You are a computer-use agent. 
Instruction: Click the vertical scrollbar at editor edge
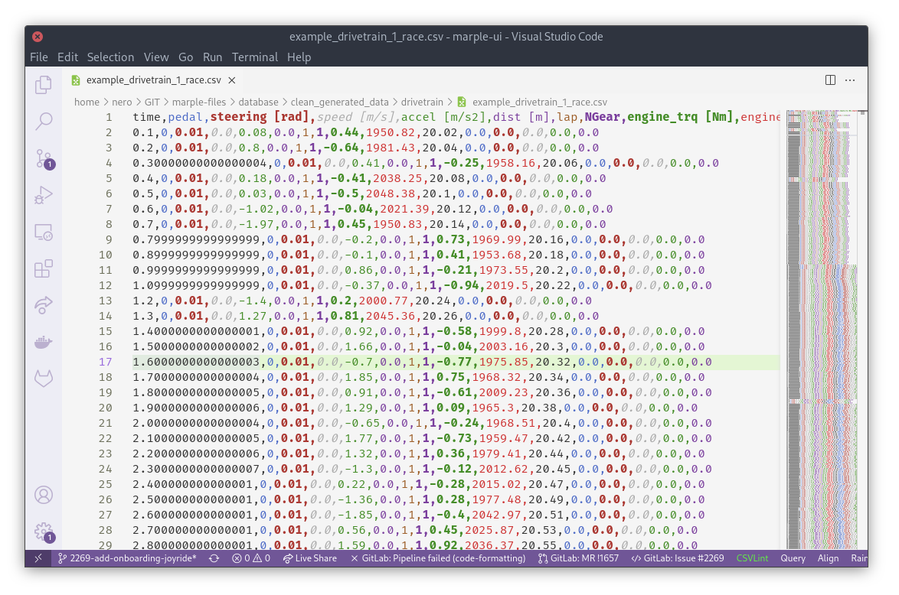pos(862,330)
